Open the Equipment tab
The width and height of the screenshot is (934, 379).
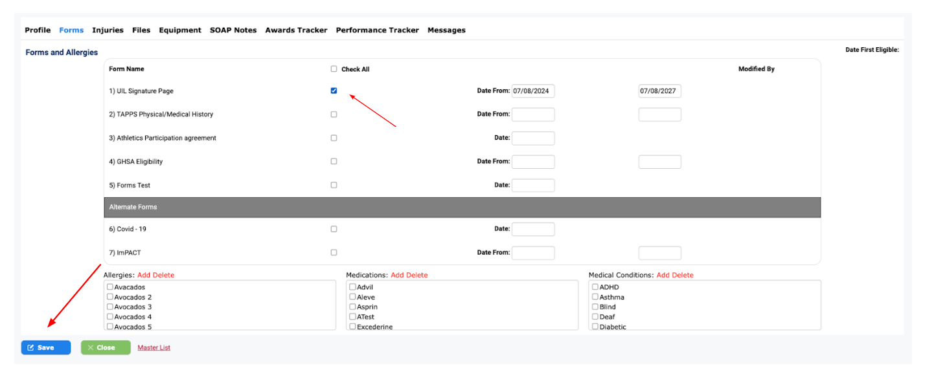click(180, 30)
